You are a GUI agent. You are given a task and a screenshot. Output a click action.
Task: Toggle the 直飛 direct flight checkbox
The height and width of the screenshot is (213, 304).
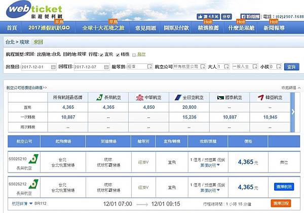[101, 55]
